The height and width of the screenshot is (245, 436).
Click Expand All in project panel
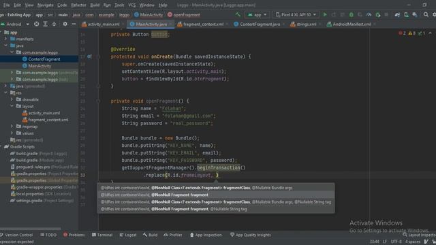[x=46, y=24]
